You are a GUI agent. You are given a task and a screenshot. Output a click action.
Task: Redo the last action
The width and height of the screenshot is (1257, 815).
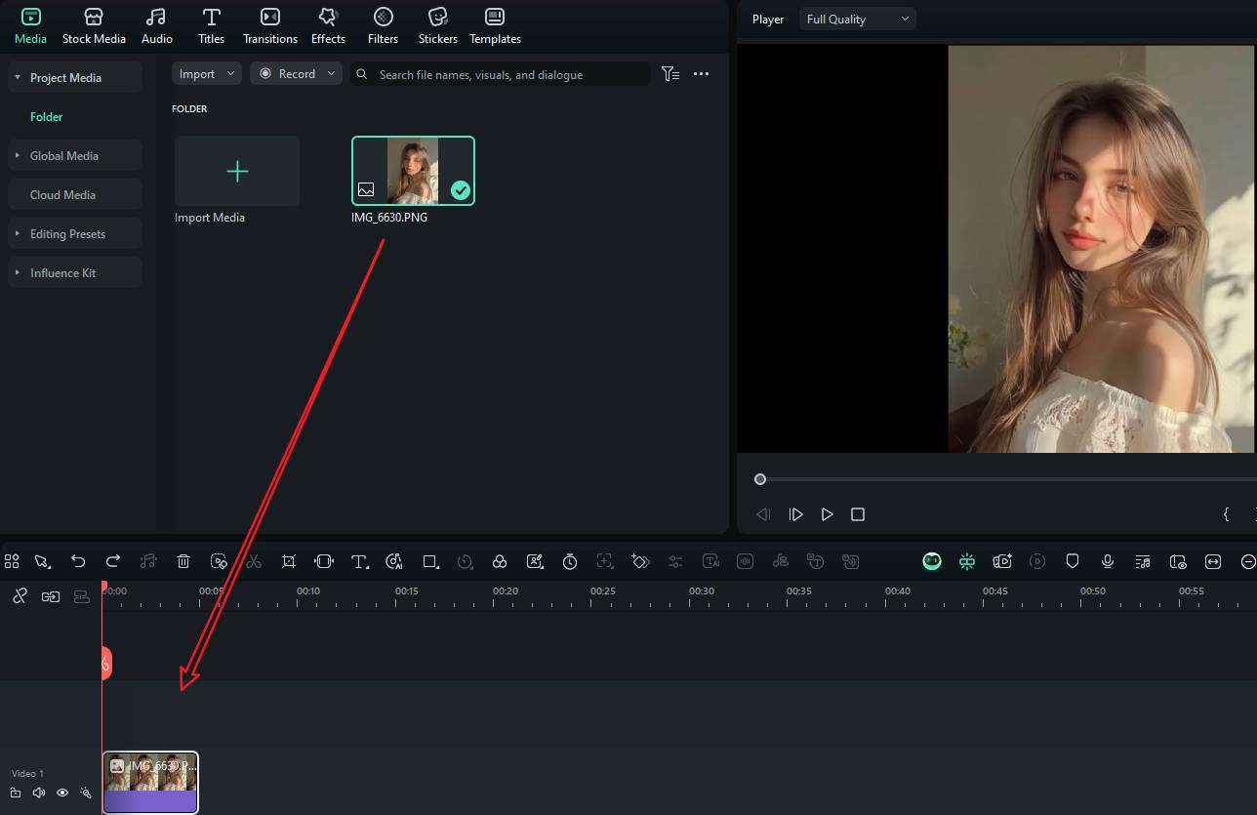(x=113, y=561)
